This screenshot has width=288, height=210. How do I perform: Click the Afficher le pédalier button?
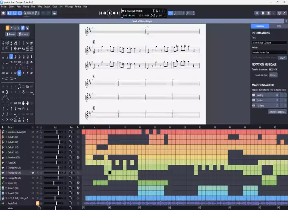(x=277, y=112)
